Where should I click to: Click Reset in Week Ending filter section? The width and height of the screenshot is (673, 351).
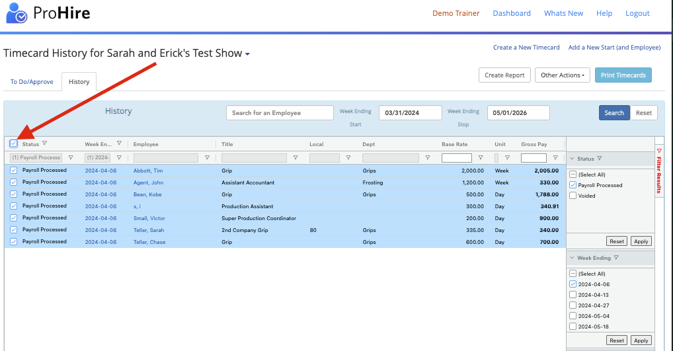[x=617, y=340]
